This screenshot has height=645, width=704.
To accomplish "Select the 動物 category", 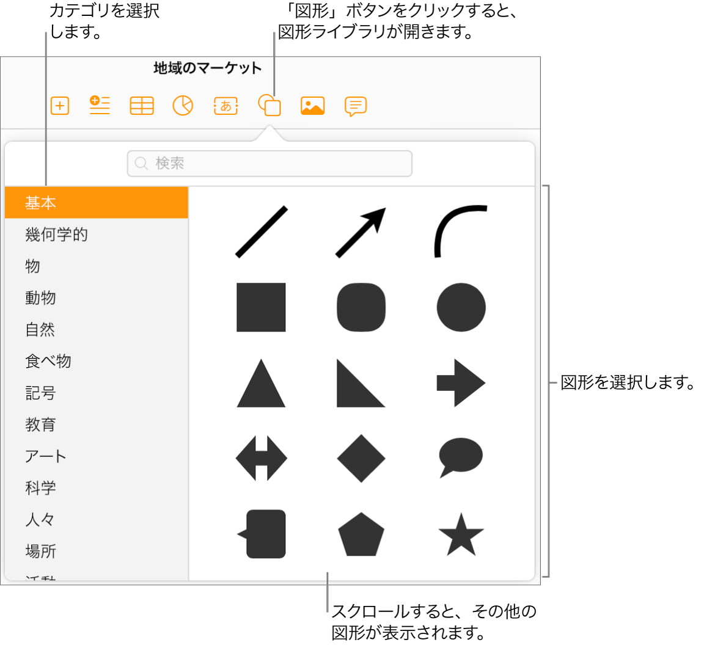I will click(96, 297).
